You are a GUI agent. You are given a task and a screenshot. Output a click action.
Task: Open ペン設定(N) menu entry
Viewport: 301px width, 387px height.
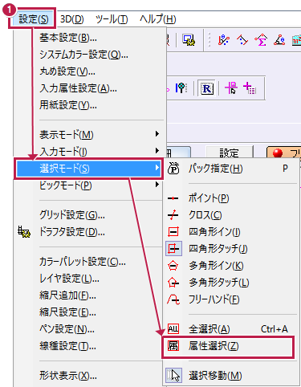(x=67, y=329)
